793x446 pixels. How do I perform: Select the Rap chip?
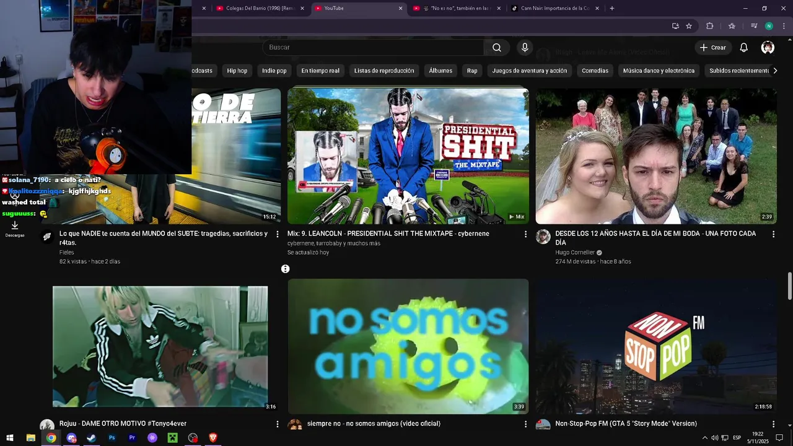[472, 71]
